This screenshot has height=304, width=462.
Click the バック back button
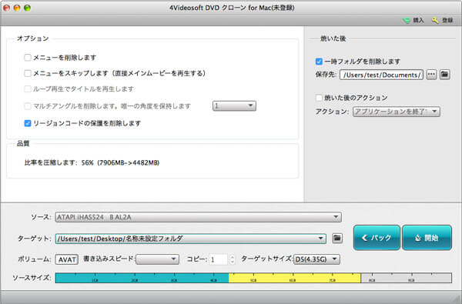point(377,237)
